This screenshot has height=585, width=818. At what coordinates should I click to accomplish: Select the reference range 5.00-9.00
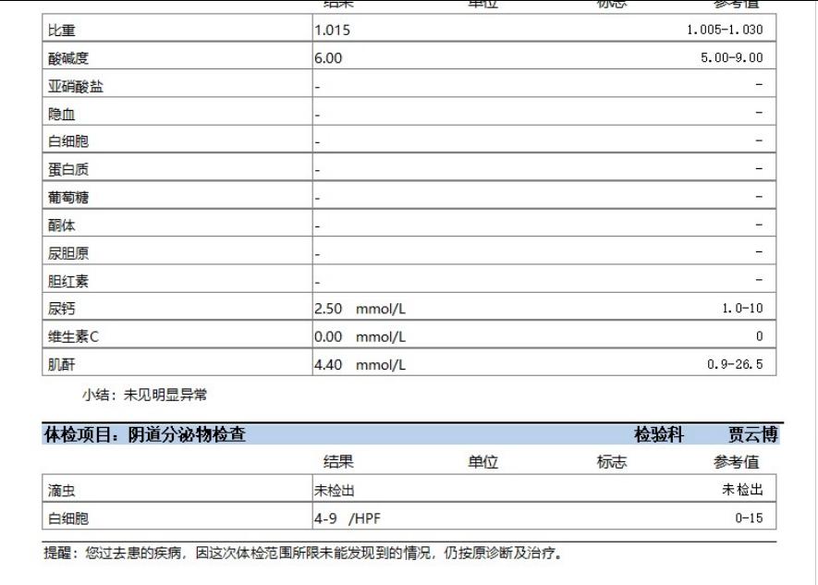point(732,58)
